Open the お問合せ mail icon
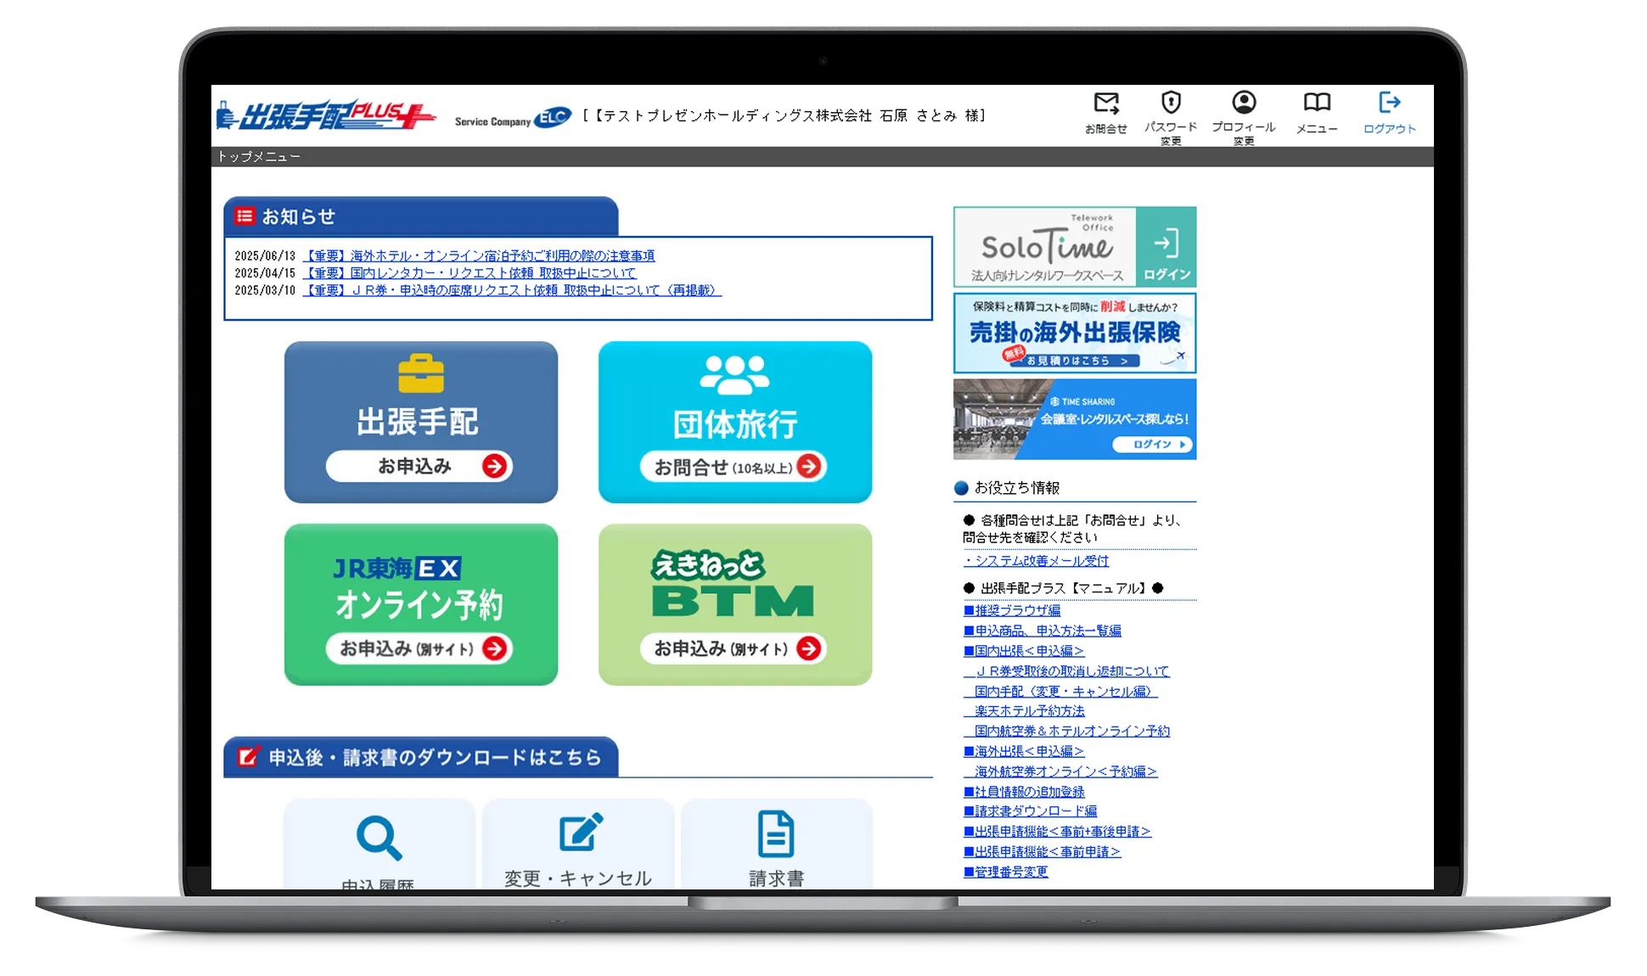1647x976 pixels. pyautogui.click(x=1106, y=104)
